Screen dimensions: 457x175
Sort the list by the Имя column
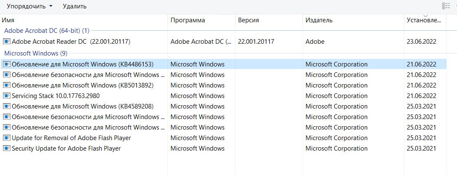[x=84, y=20]
